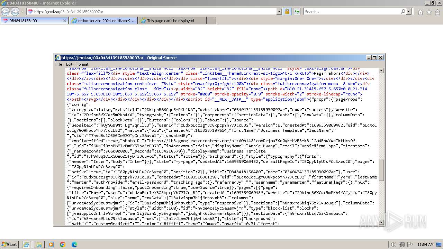
Task: Click the Refresh arrows icon
Action: click(x=297, y=11)
